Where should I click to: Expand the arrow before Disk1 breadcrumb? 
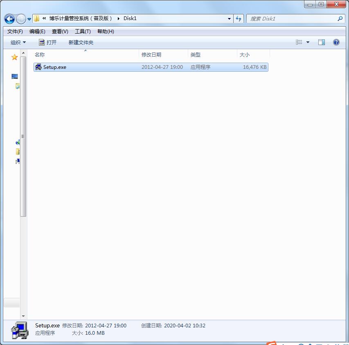pos(118,18)
